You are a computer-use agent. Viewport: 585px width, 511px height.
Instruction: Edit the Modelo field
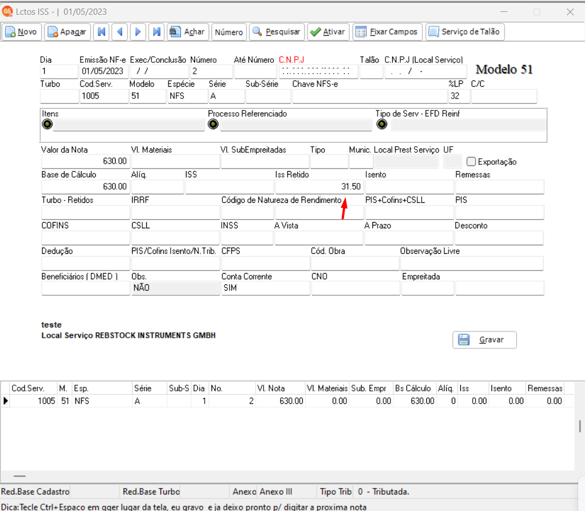coord(147,96)
